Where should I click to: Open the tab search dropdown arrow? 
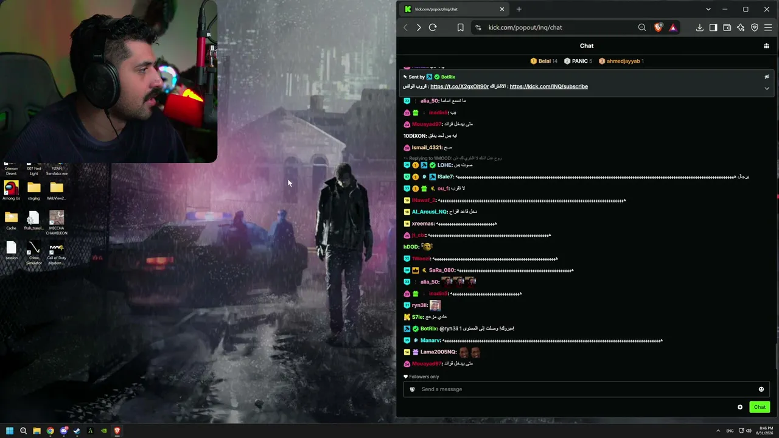[x=708, y=9]
